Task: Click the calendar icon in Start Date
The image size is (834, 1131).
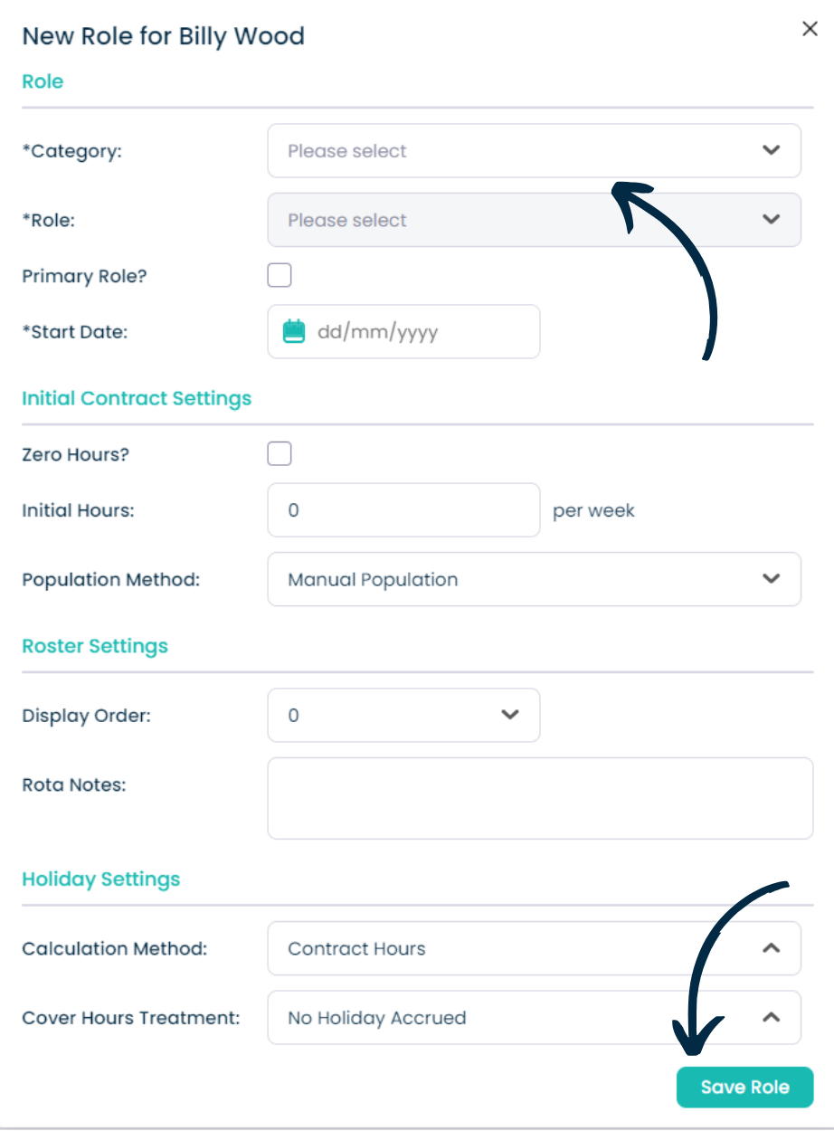Action: [294, 331]
